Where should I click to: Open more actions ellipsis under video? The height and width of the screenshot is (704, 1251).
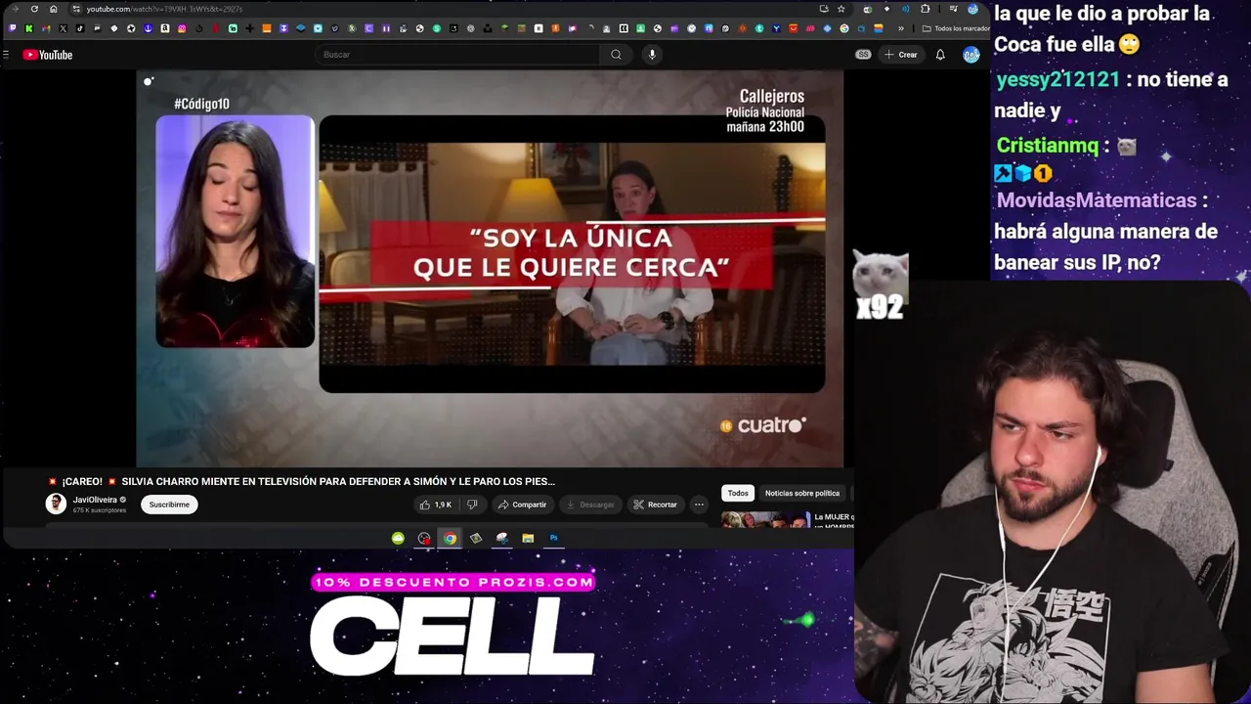point(699,505)
